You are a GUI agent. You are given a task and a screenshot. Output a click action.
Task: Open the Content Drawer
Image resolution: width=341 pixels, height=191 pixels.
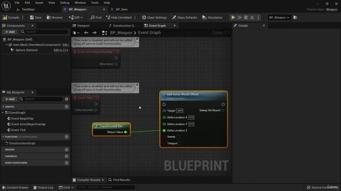[x=15, y=187]
